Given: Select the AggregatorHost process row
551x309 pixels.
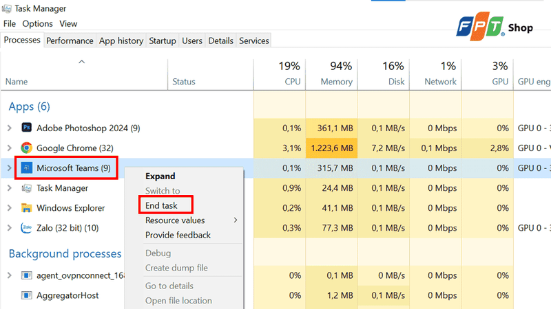Looking at the screenshot, I should tap(275, 295).
